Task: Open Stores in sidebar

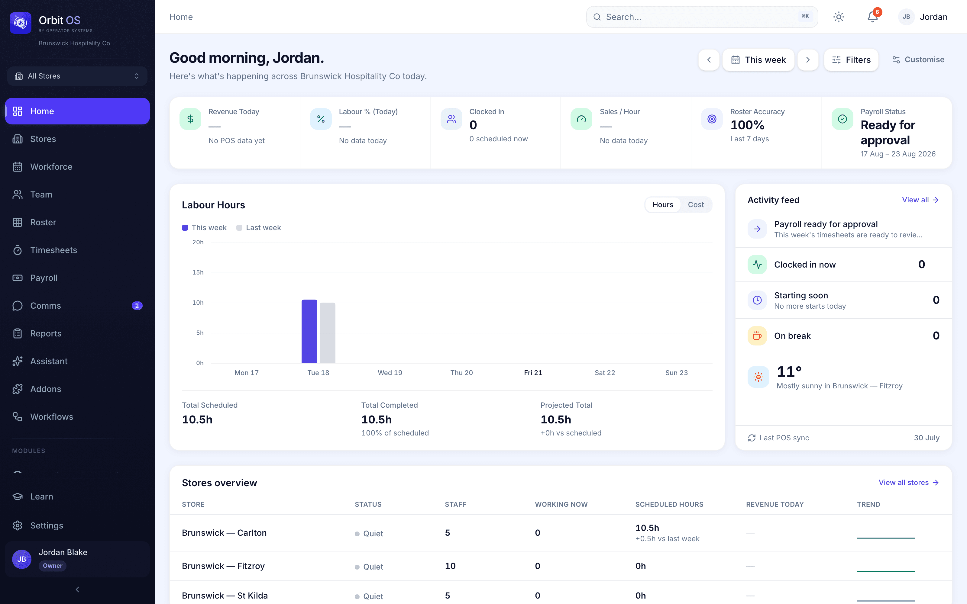Action: [77, 139]
